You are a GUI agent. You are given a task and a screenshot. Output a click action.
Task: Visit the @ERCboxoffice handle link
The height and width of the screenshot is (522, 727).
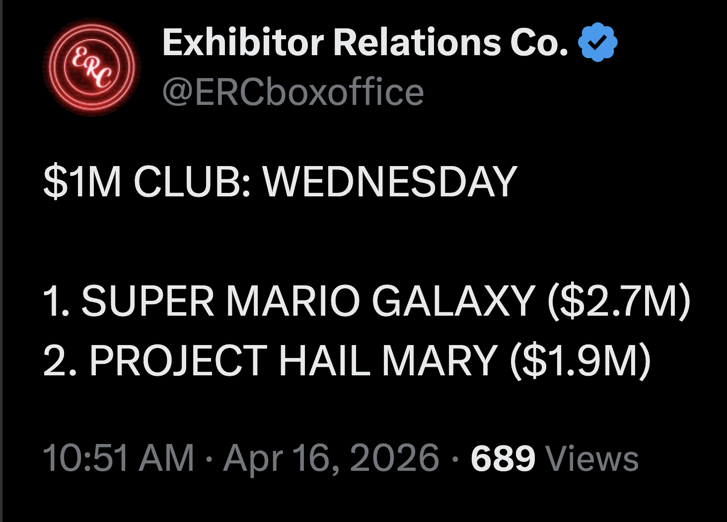[293, 92]
